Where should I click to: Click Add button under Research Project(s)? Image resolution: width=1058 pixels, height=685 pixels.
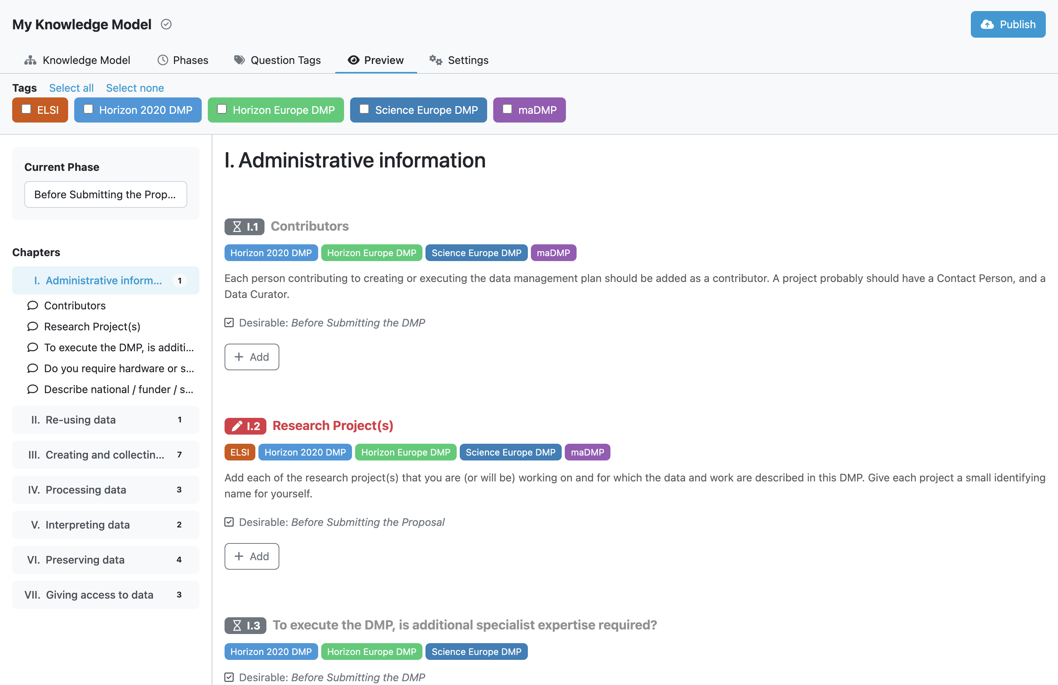[x=252, y=556]
